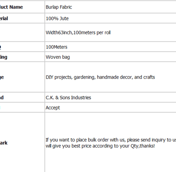The width and height of the screenshot is (176, 172).
Task: Select the DIY projects, gardening usage text
Action: click(x=100, y=77)
